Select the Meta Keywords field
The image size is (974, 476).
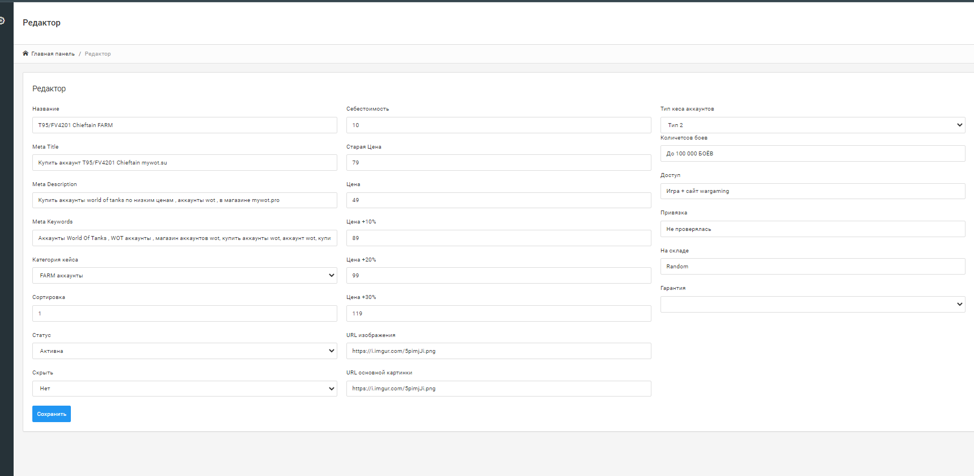click(x=184, y=238)
